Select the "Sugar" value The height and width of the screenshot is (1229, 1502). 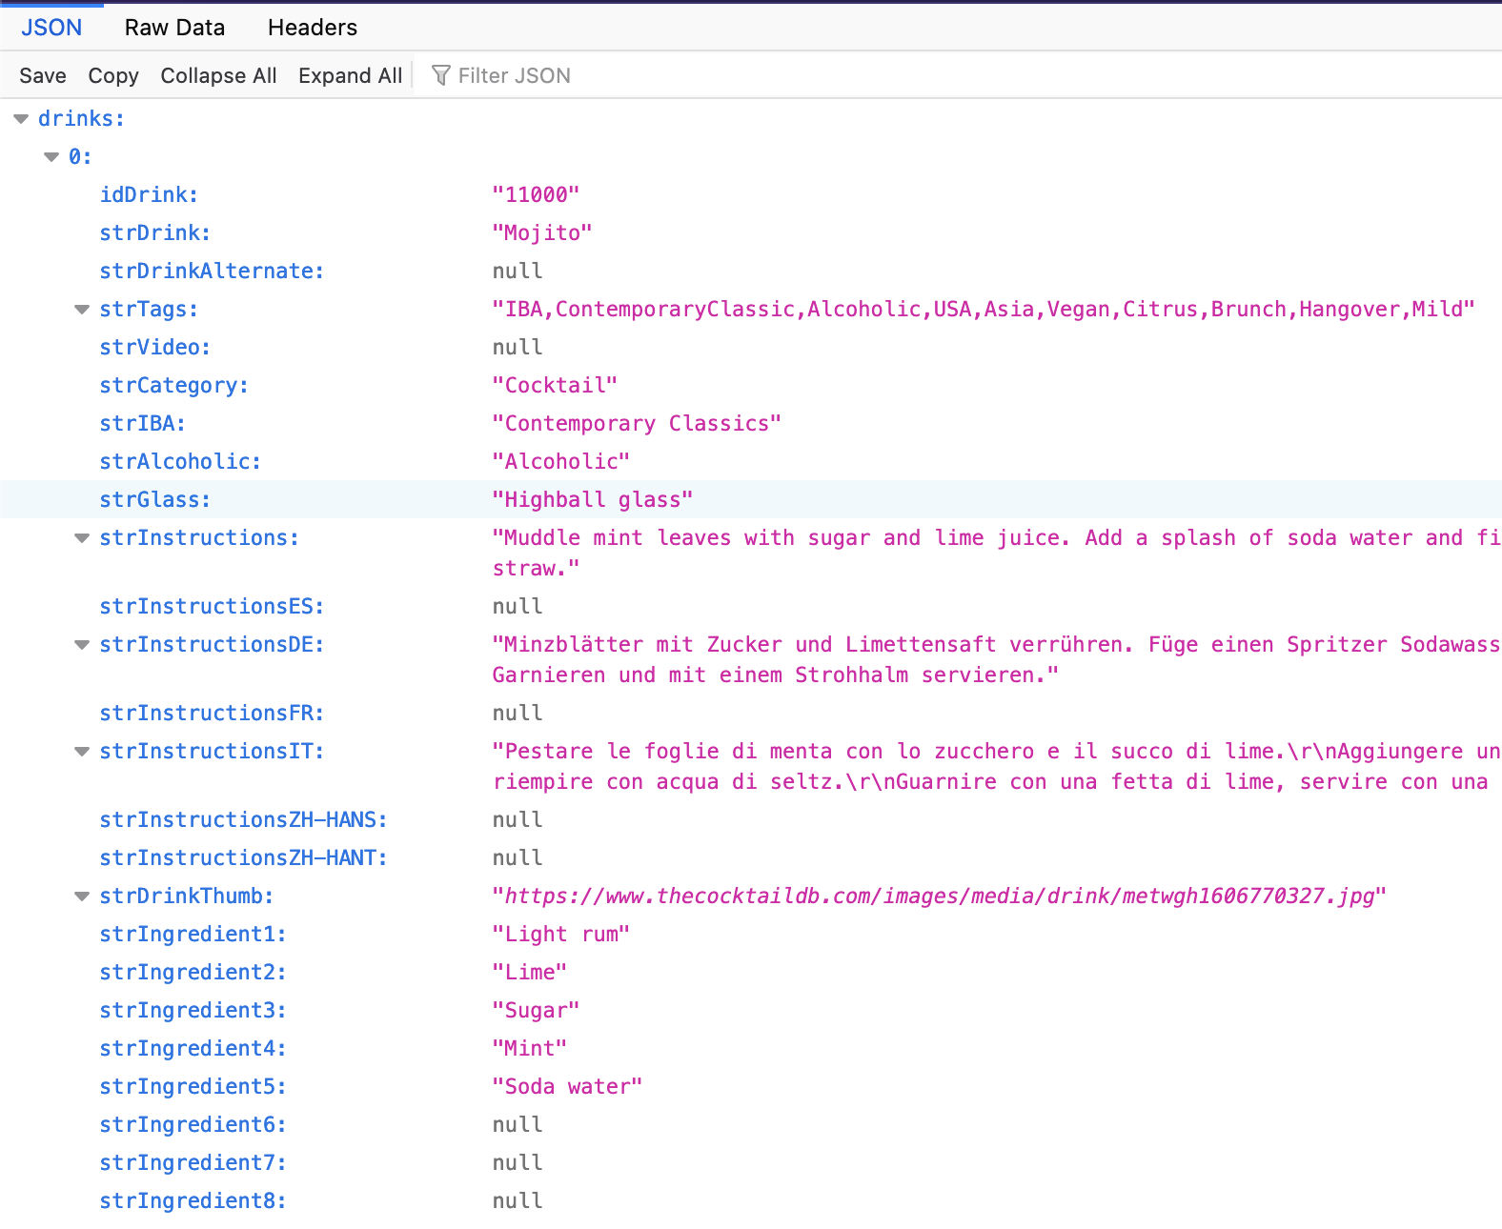[x=536, y=1010]
